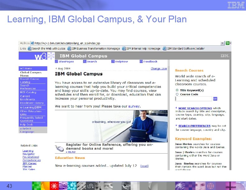Click the Feedback text link

click(x=151, y=61)
